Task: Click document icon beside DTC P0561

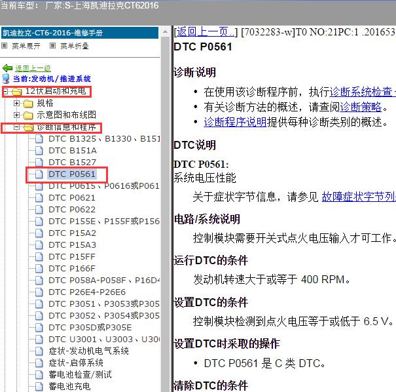Action: (39, 174)
